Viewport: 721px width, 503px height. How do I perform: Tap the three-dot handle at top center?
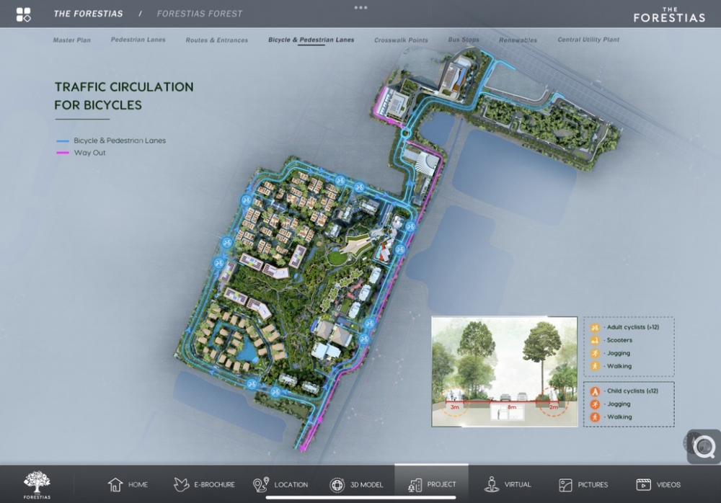point(360,7)
